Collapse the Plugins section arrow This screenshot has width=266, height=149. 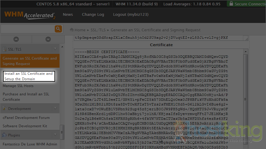click(55, 135)
